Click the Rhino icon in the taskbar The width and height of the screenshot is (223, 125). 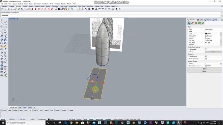(x=179, y=123)
